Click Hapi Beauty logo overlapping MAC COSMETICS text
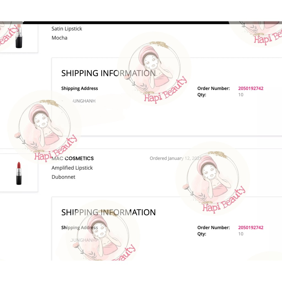 pyautogui.click(x=44, y=127)
